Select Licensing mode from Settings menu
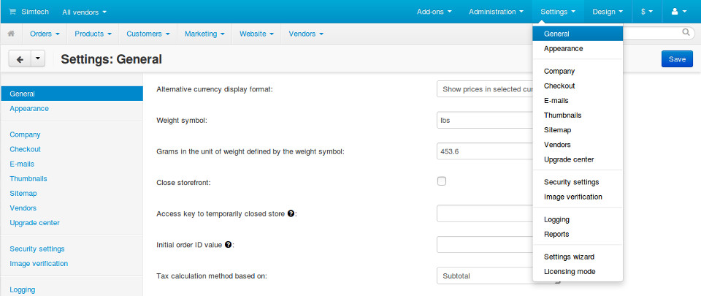The width and height of the screenshot is (701, 296). pyautogui.click(x=570, y=271)
